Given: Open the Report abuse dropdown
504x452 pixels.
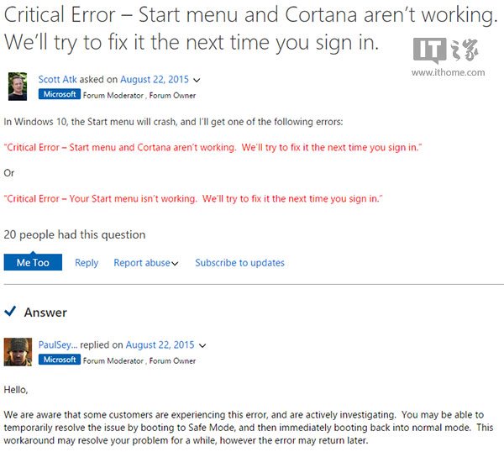Looking at the screenshot, I should 145,263.
